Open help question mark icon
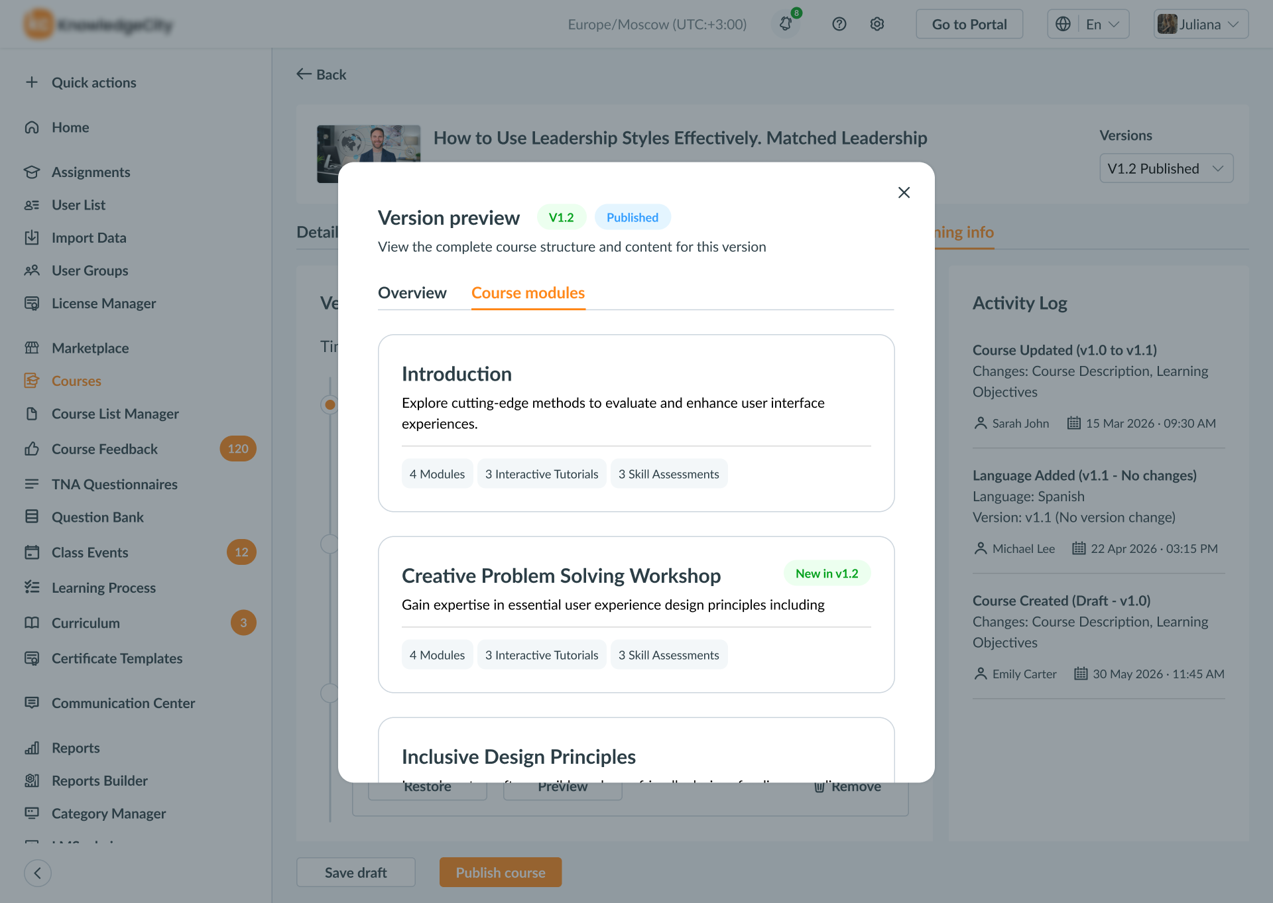The width and height of the screenshot is (1273, 903). pos(839,24)
